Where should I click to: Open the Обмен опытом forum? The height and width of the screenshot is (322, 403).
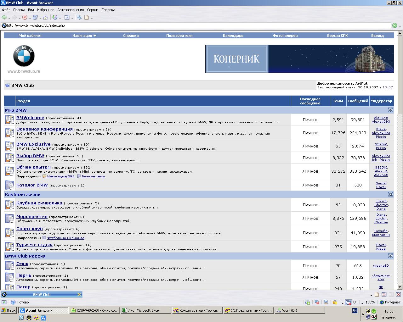pos(33,167)
